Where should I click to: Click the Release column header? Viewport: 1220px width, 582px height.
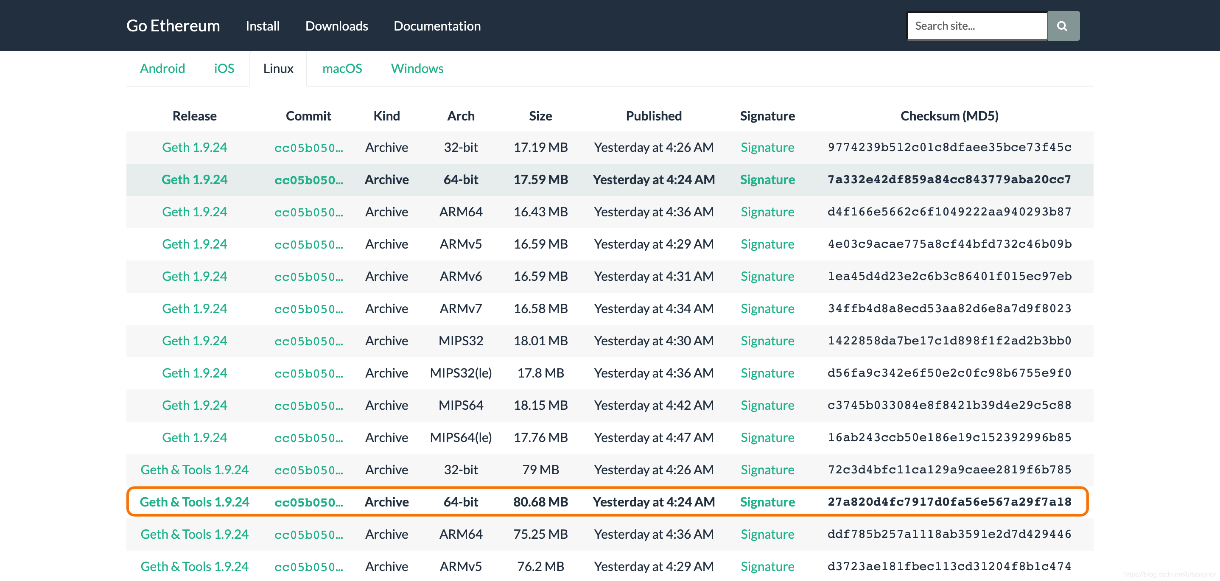195,116
